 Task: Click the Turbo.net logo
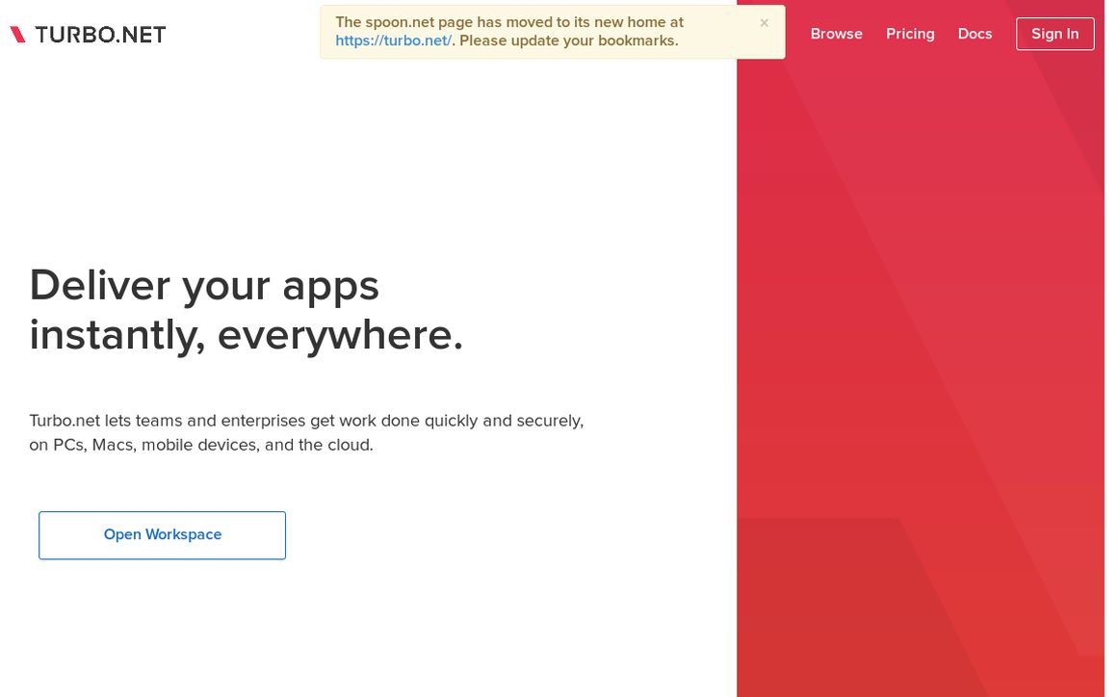pos(88,34)
